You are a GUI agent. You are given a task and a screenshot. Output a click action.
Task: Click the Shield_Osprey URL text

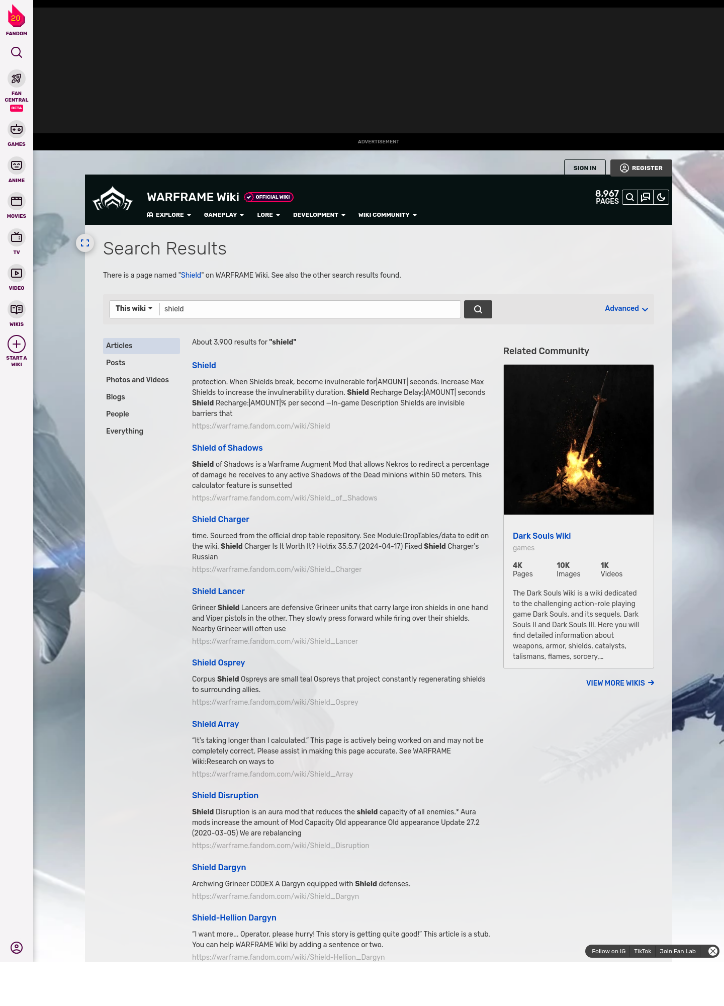[275, 702]
